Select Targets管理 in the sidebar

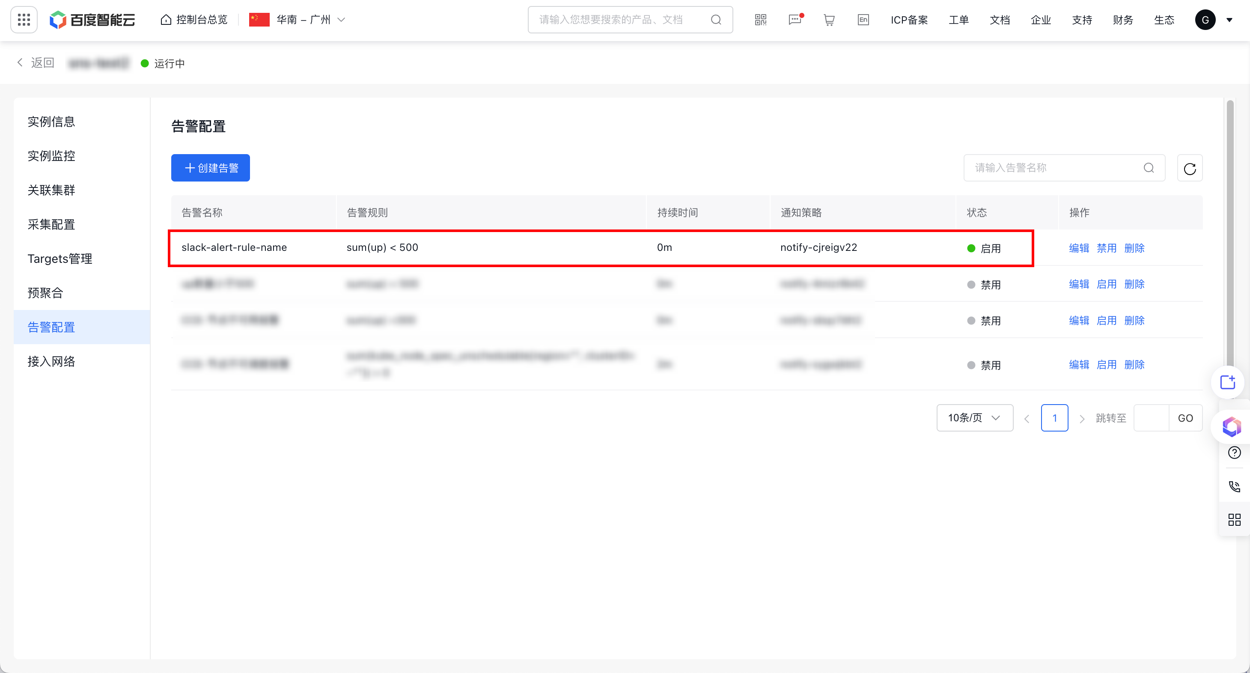click(x=81, y=259)
